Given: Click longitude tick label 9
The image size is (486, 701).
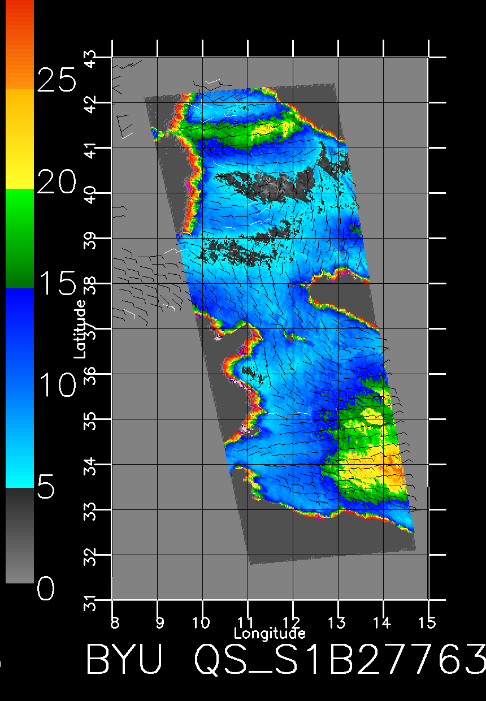Looking at the screenshot, I should coord(160,622).
